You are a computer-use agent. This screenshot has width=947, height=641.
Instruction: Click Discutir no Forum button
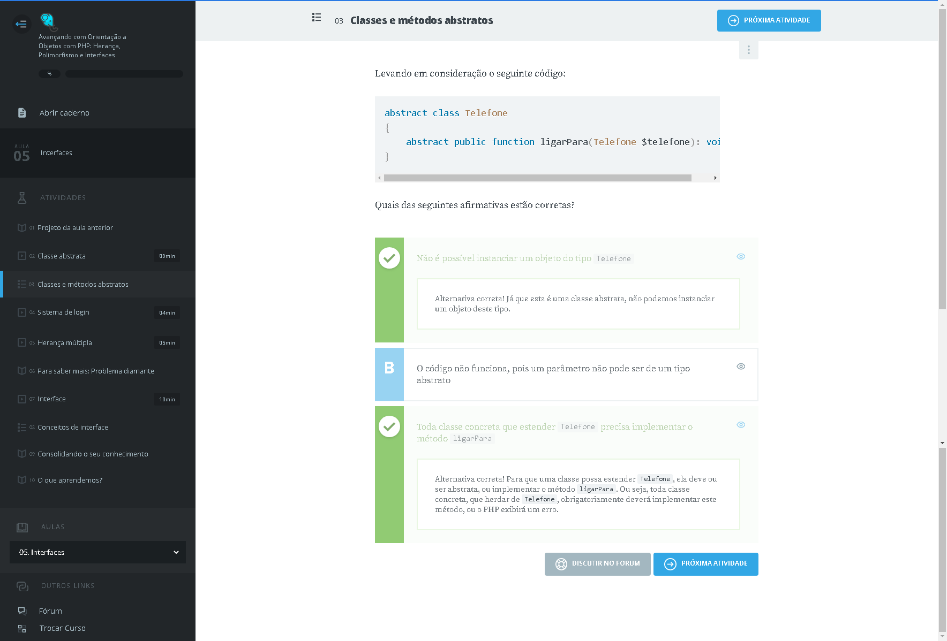pyautogui.click(x=597, y=564)
